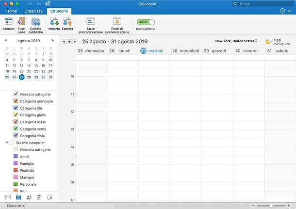The image size is (296, 209).
Task: Collapse the ribbon with chevron
Action: 290,11
